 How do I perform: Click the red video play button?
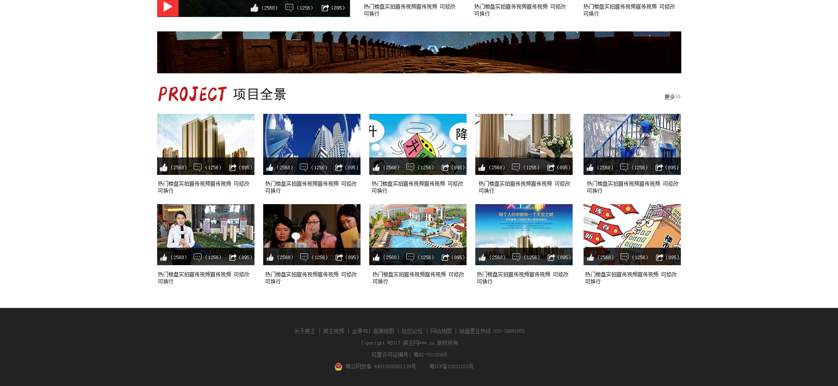[168, 7]
